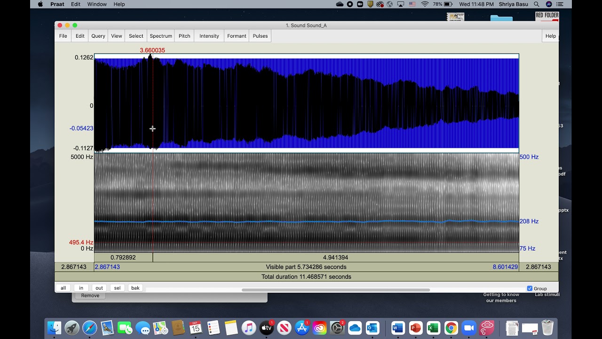Screen dimensions: 602x339
Task: Play the 4.941394 duration segment bar
Action: pos(336,258)
